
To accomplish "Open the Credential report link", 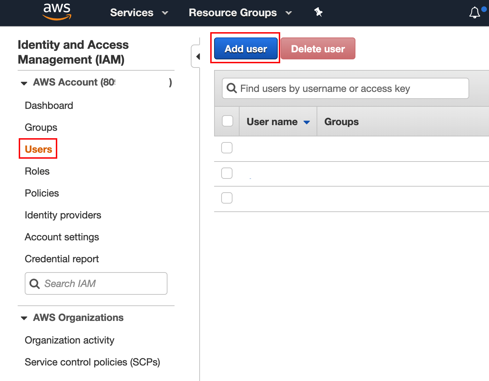I will (62, 259).
